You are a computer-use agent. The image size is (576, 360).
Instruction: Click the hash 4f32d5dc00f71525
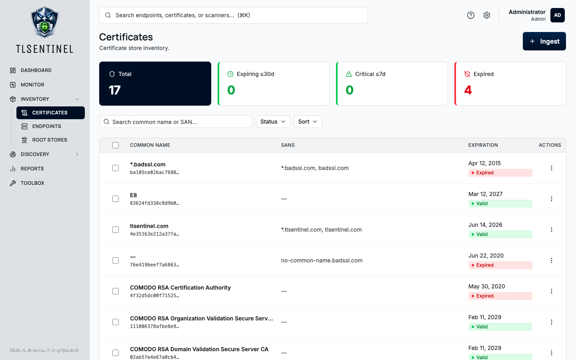tap(154, 296)
